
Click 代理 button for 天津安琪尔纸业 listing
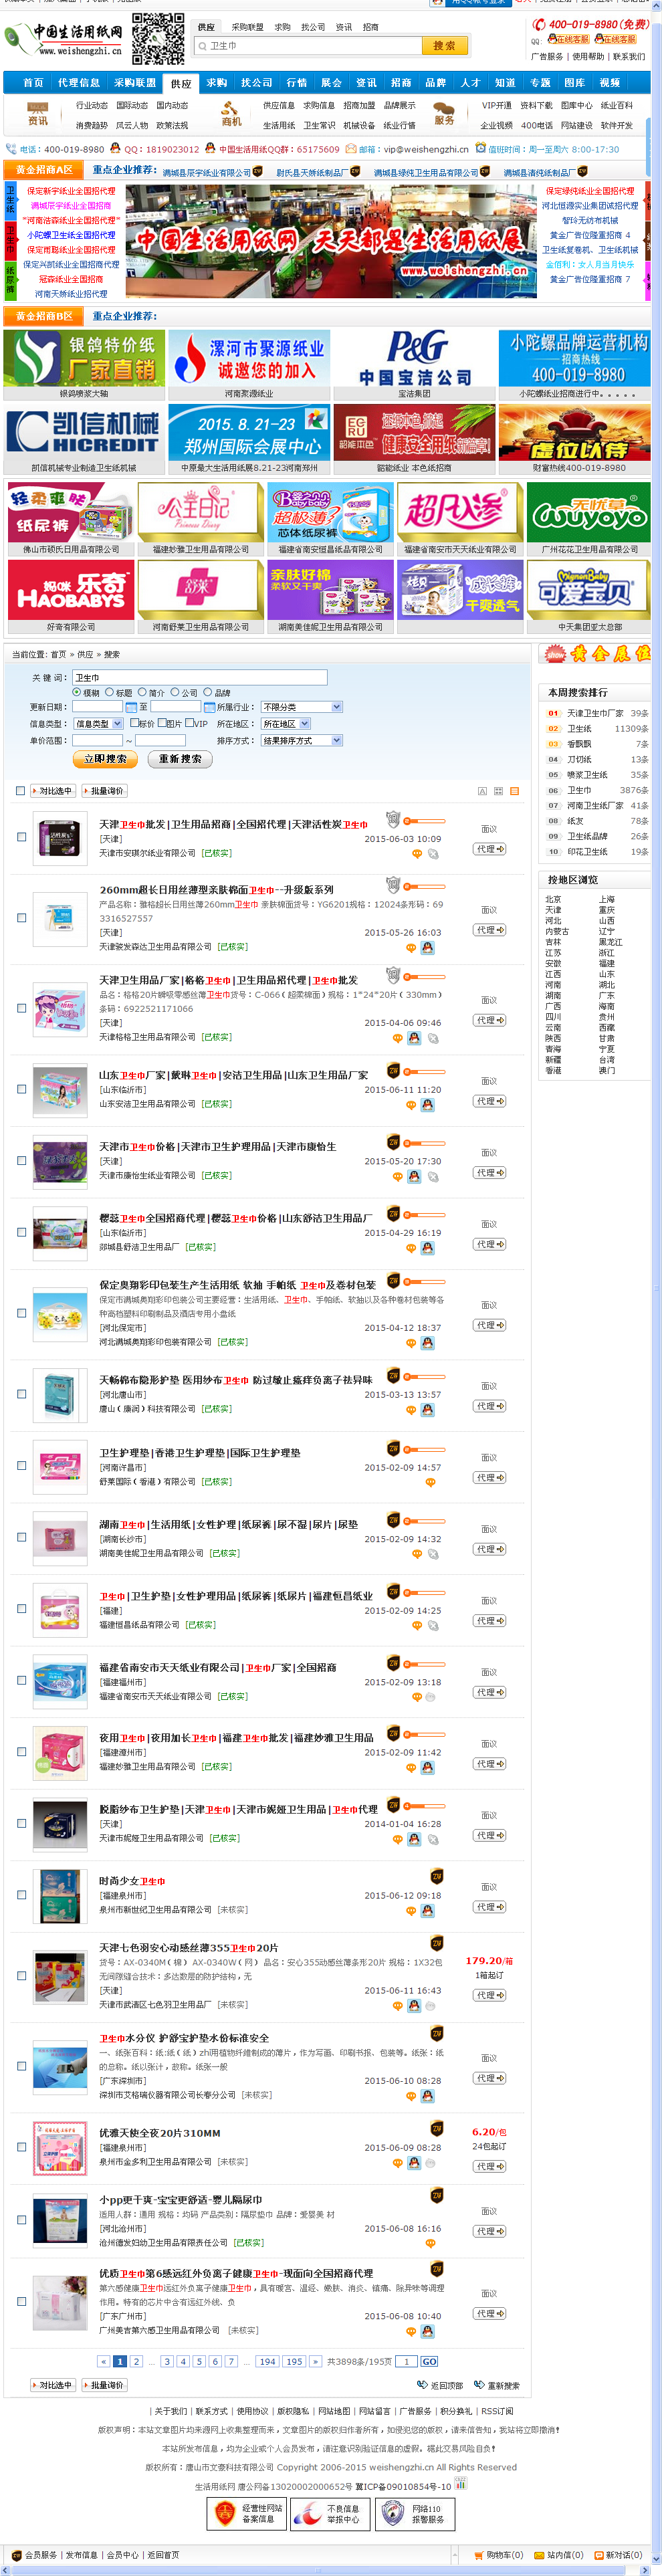tap(489, 849)
